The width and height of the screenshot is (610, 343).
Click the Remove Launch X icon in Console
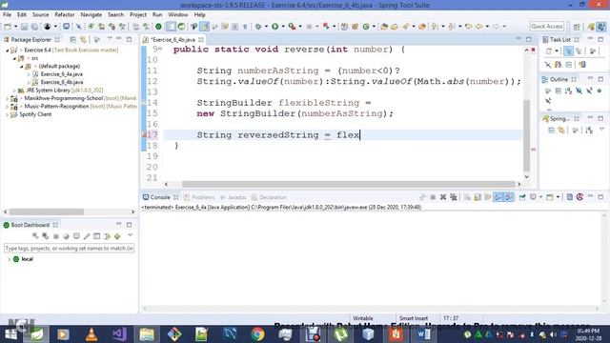coord(443,197)
